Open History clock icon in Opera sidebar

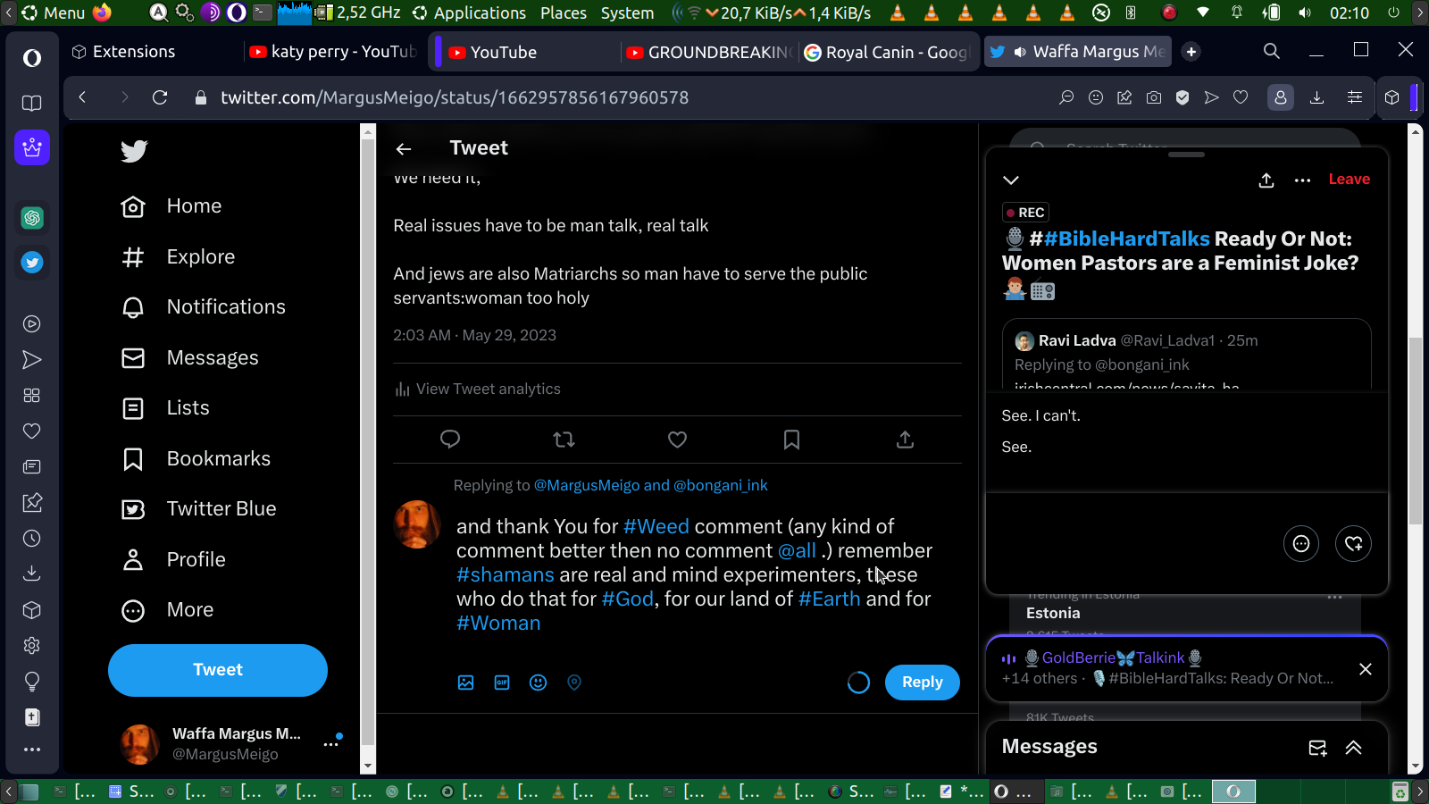[x=32, y=539]
